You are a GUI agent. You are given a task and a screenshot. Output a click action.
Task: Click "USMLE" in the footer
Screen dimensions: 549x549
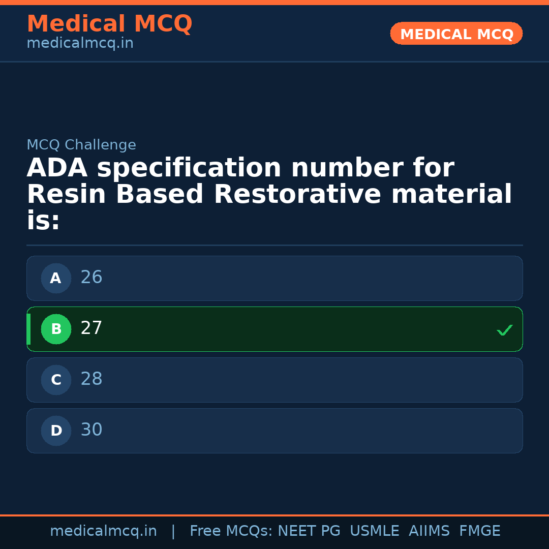(x=374, y=531)
